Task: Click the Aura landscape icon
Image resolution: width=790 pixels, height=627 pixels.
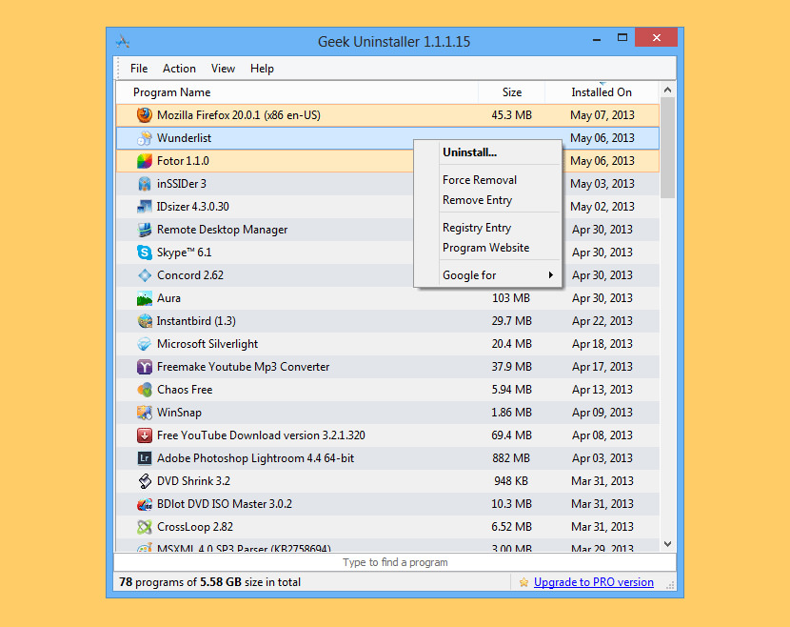Action: tap(145, 298)
